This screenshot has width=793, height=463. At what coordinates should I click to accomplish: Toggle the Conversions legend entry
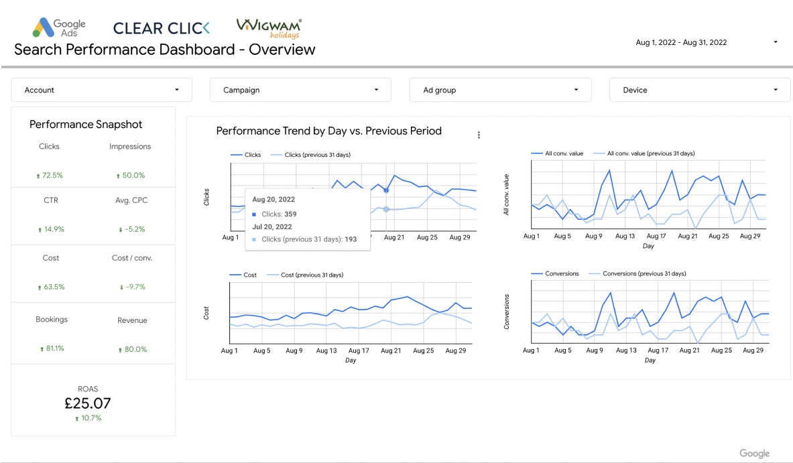(557, 273)
